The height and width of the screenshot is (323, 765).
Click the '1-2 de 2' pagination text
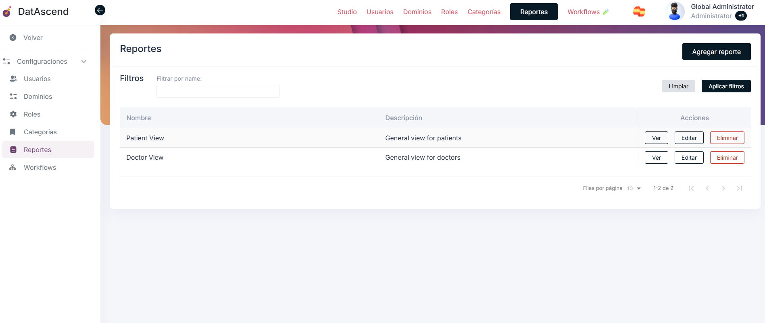pyautogui.click(x=663, y=188)
